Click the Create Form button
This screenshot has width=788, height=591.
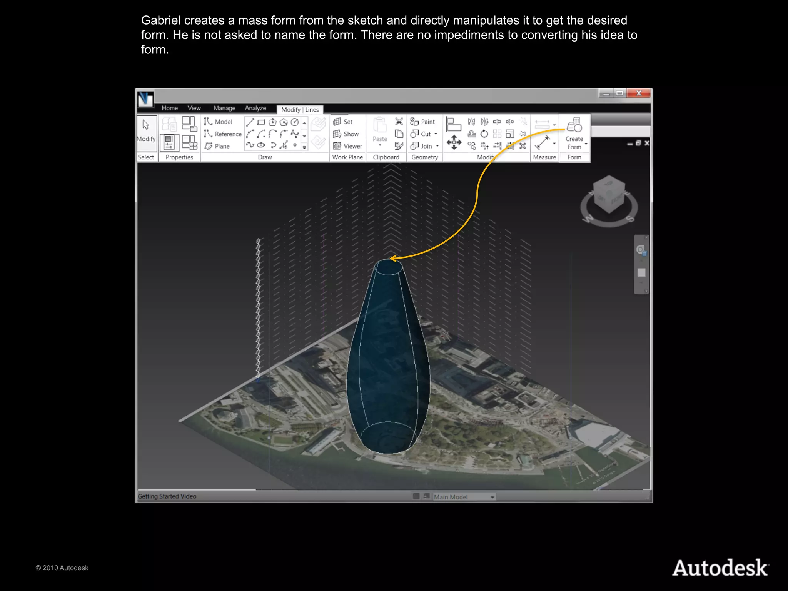click(574, 134)
